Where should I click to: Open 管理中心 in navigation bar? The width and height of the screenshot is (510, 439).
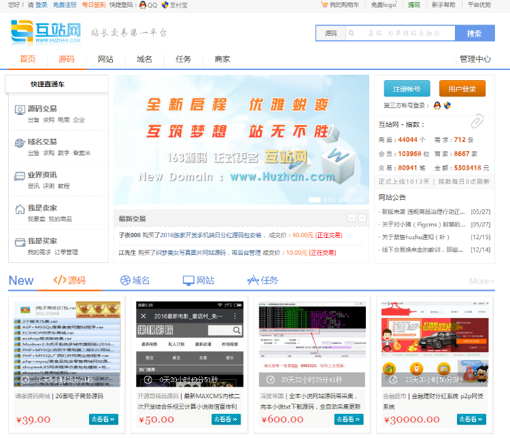(x=475, y=59)
